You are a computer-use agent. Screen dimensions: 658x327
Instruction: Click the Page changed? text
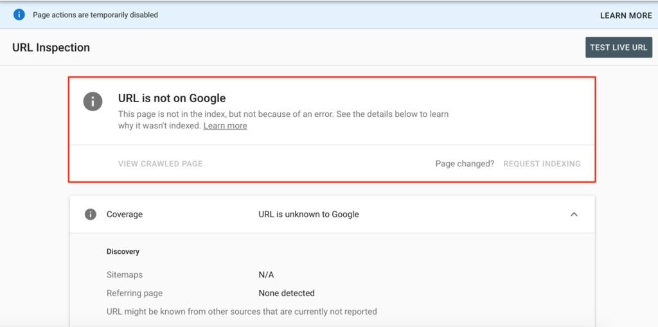pos(465,164)
